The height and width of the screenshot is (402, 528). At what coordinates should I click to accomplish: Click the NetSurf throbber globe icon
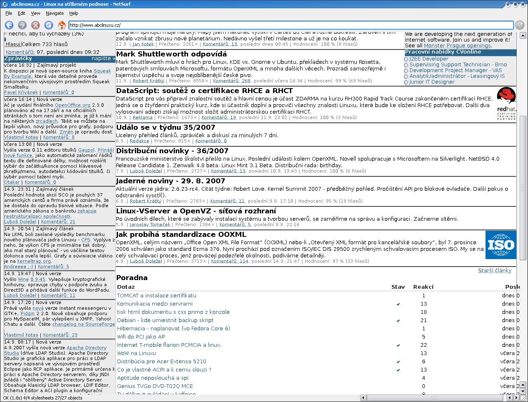[x=520, y=25]
